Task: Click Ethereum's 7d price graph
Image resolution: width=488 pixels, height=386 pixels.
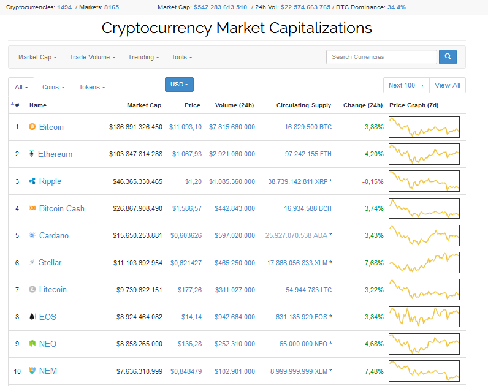Action: [424, 154]
